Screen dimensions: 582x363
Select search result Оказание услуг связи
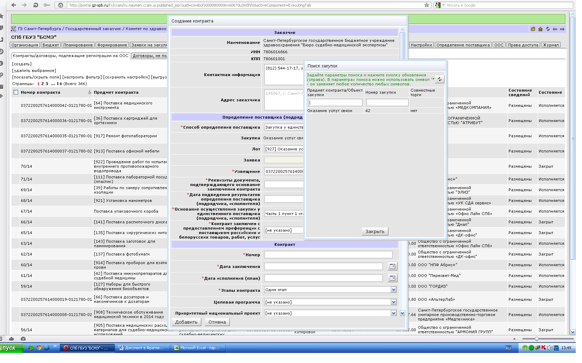(x=330, y=111)
